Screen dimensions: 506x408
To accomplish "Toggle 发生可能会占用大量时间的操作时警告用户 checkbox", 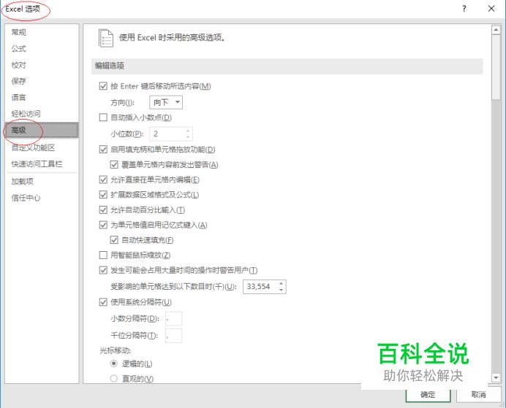I will pos(103,270).
